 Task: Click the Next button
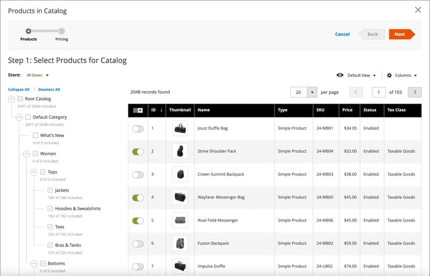(400, 34)
